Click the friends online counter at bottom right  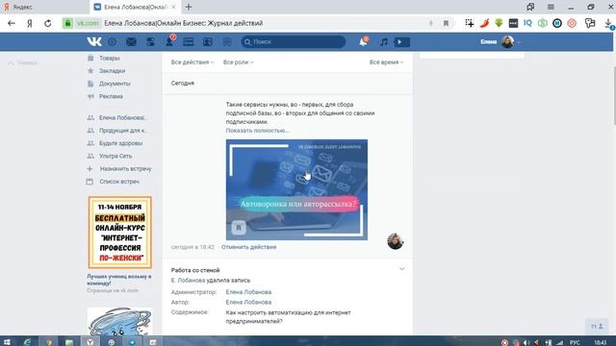pos(597,327)
